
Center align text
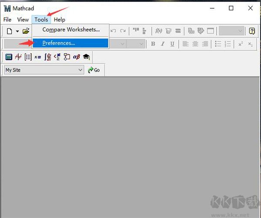coord(195,44)
